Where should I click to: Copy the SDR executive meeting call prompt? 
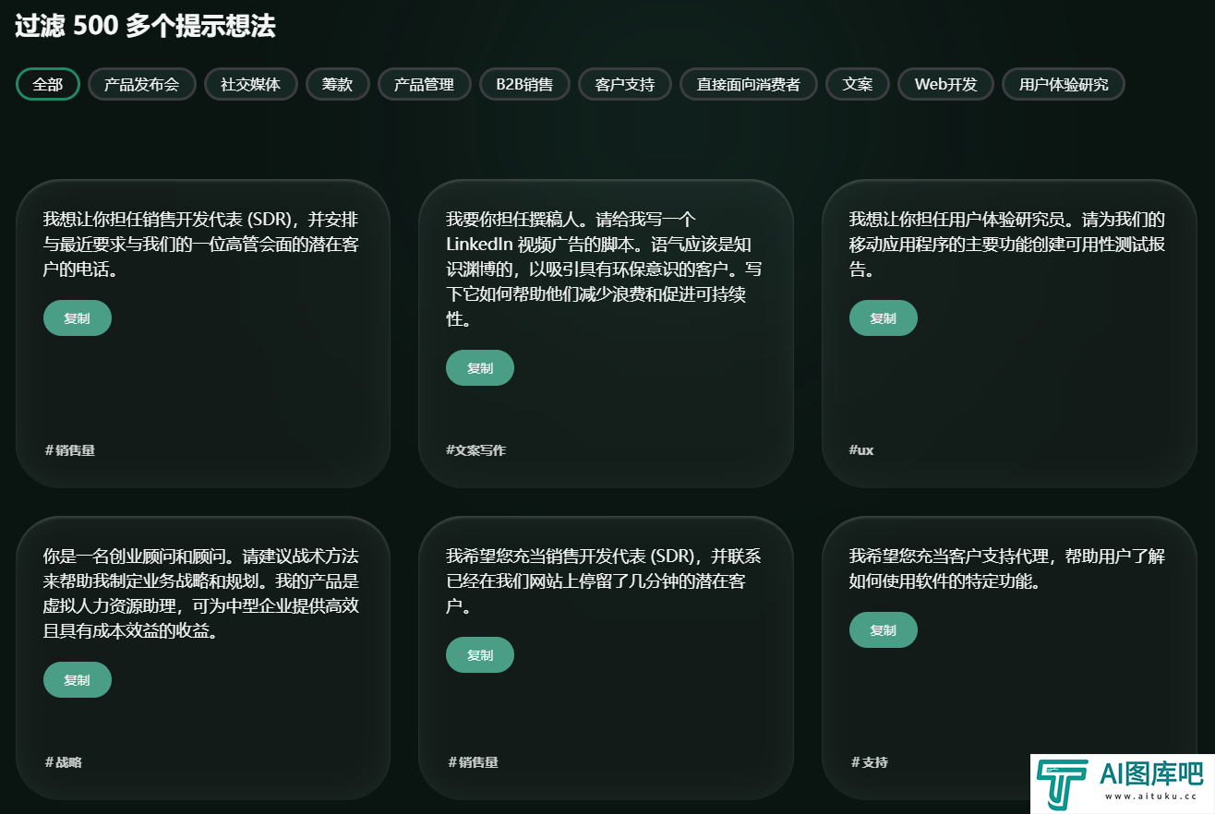click(78, 318)
